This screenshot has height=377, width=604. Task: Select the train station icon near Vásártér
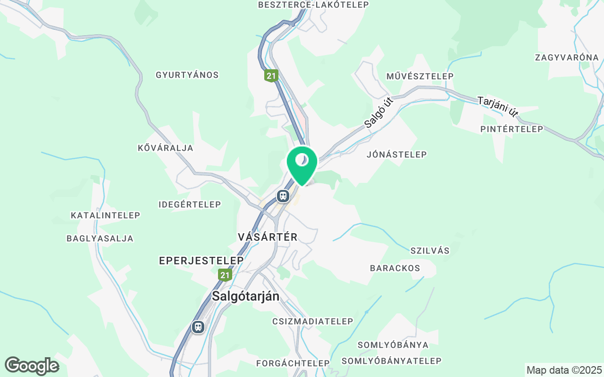pos(283,195)
